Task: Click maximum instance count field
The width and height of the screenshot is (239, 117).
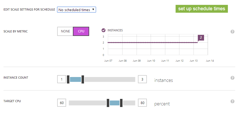Action: (142, 79)
